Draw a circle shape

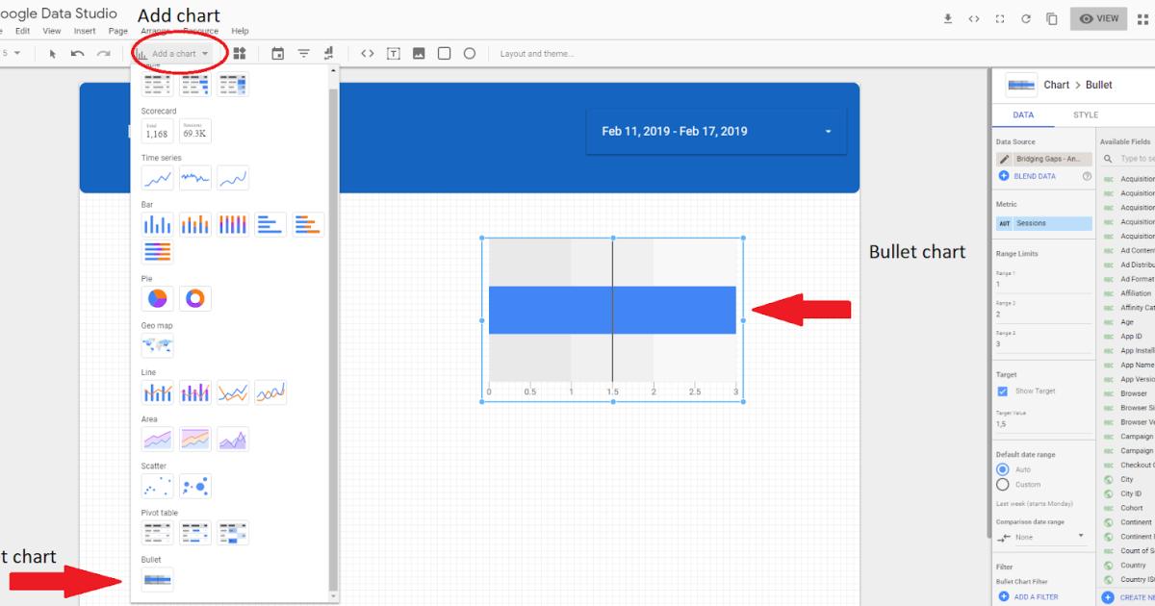[470, 54]
